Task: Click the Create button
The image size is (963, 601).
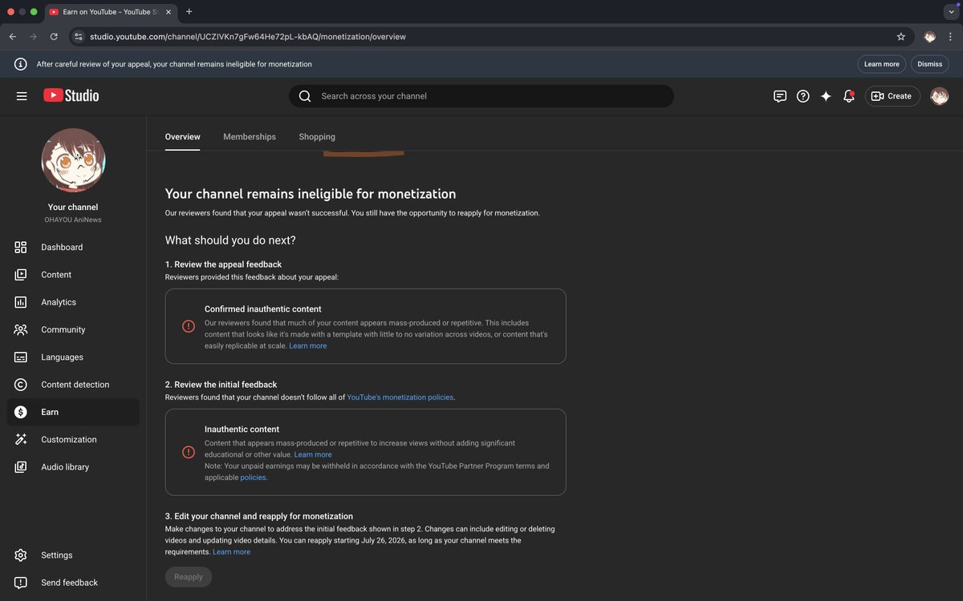Action: (892, 96)
